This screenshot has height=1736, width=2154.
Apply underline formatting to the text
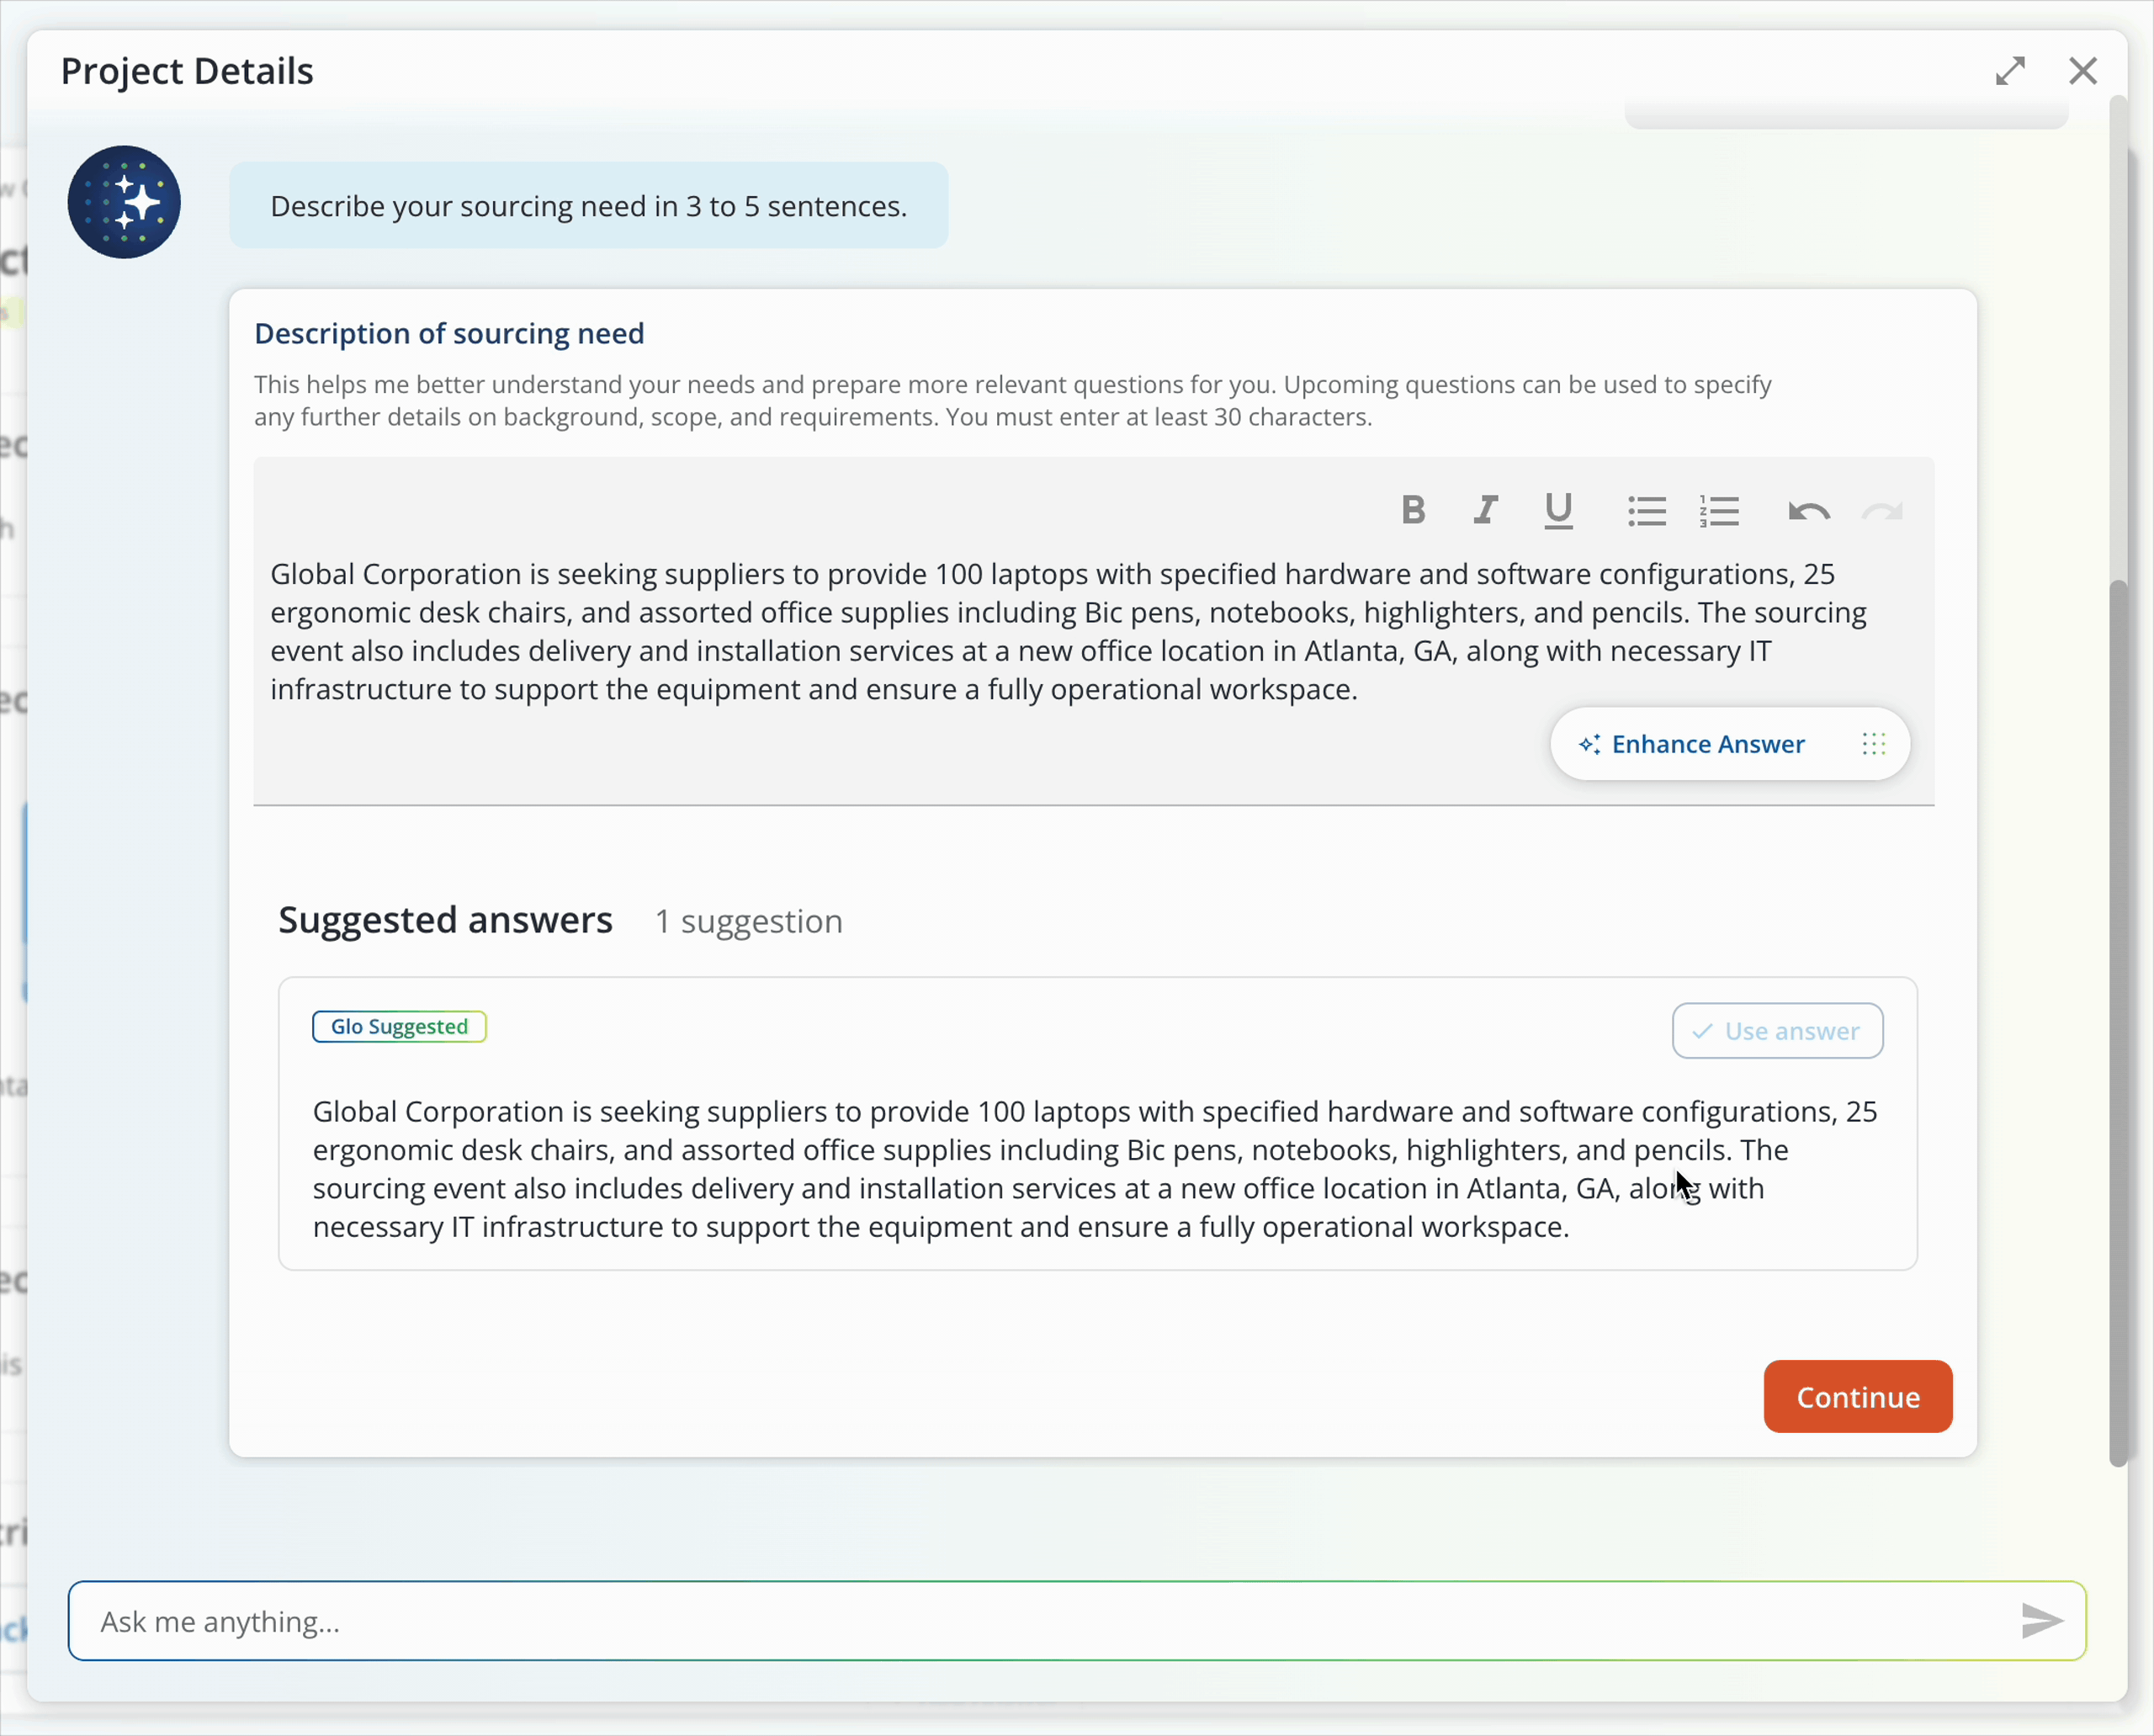click(x=1558, y=510)
